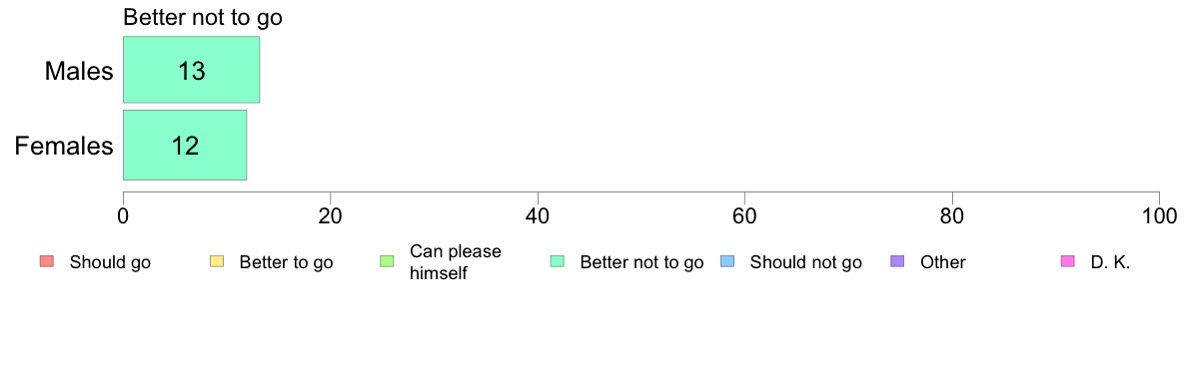Click the Females bar showing 12
Screen dimensions: 1187x367
point(185,145)
